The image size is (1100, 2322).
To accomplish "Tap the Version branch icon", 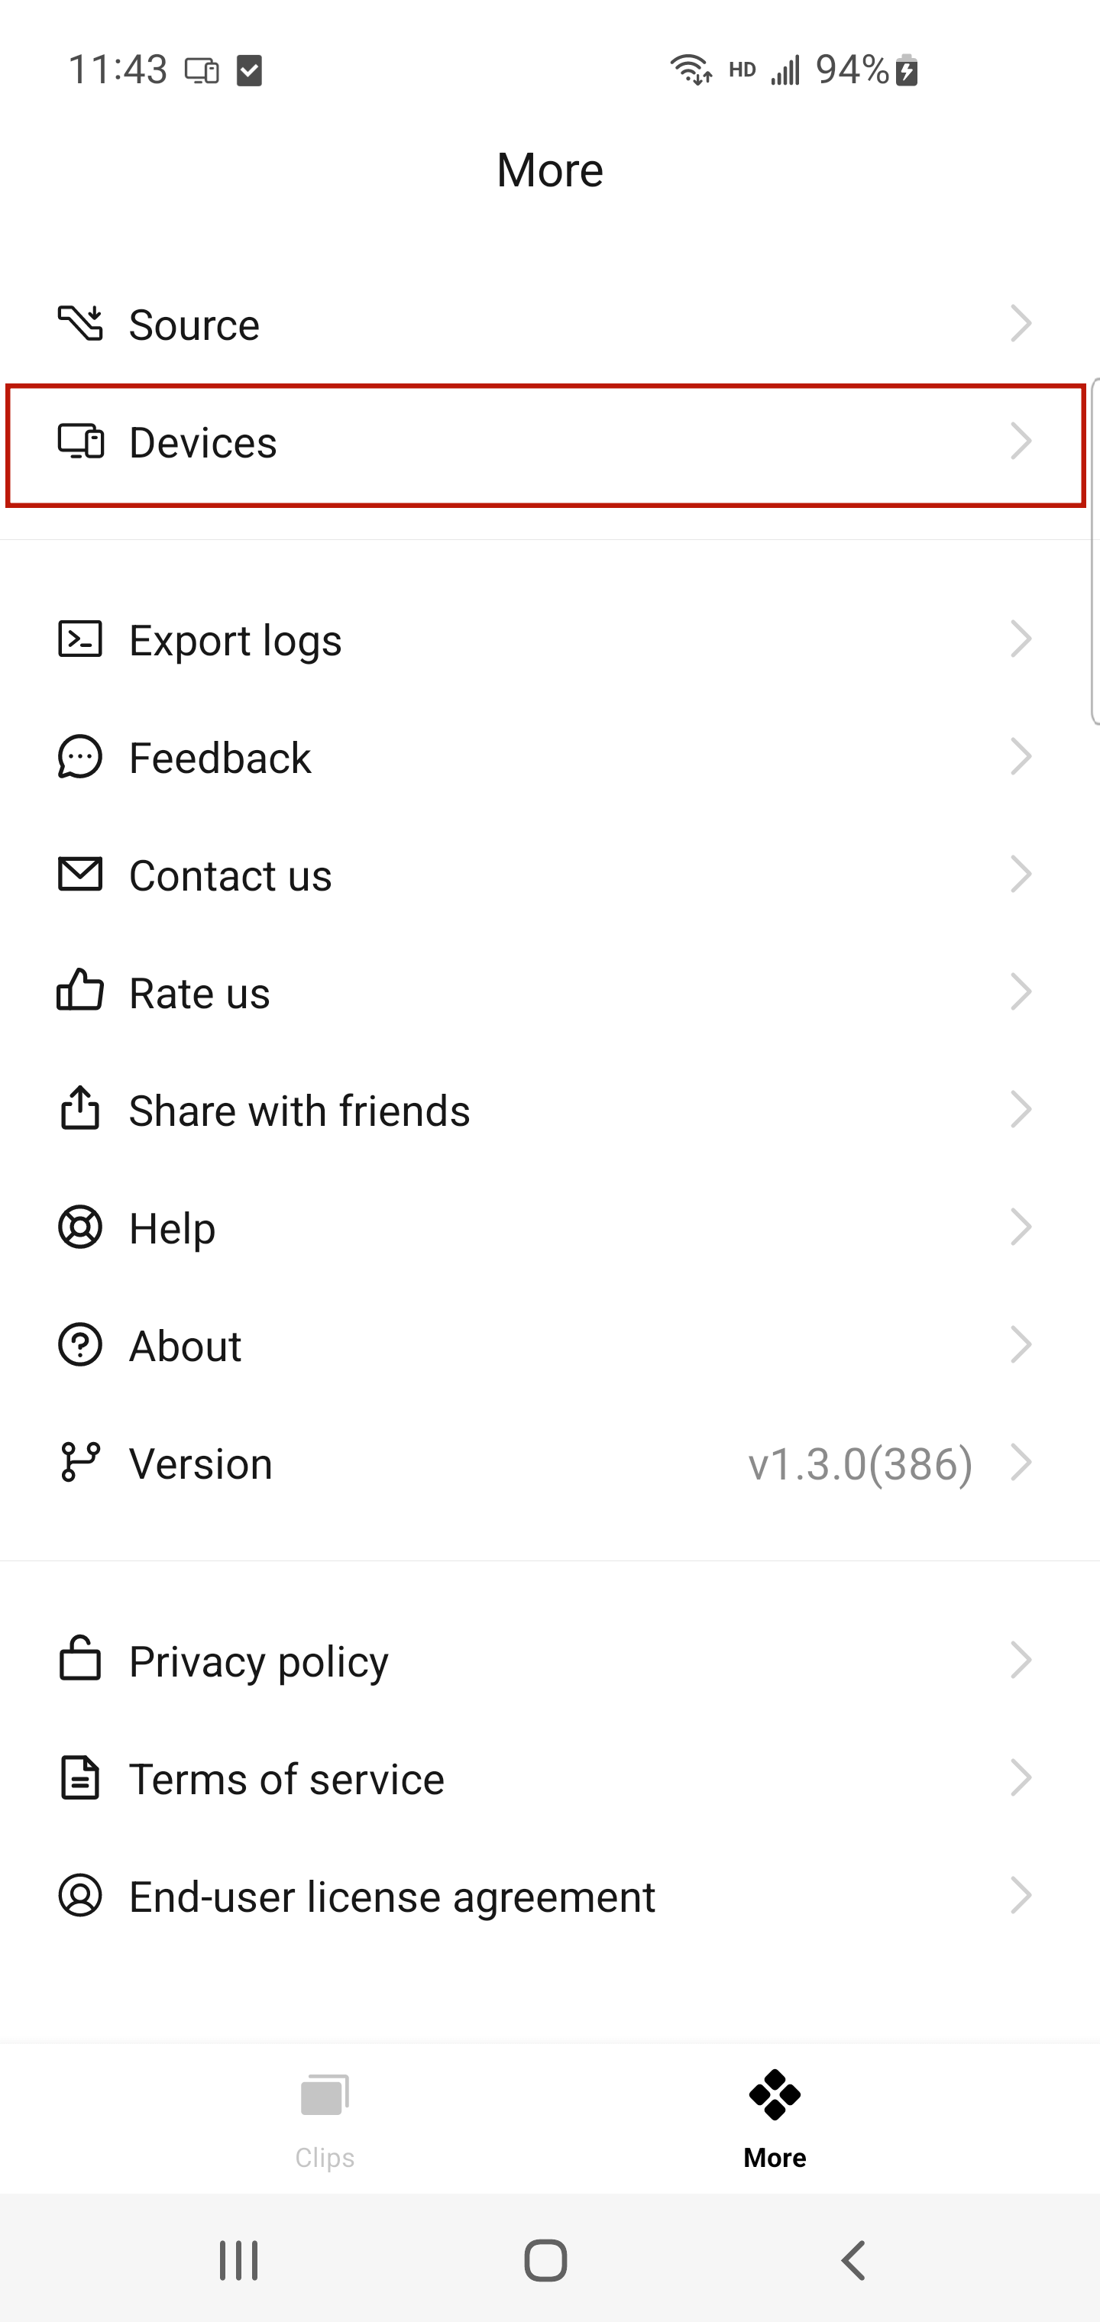I will [x=80, y=1462].
